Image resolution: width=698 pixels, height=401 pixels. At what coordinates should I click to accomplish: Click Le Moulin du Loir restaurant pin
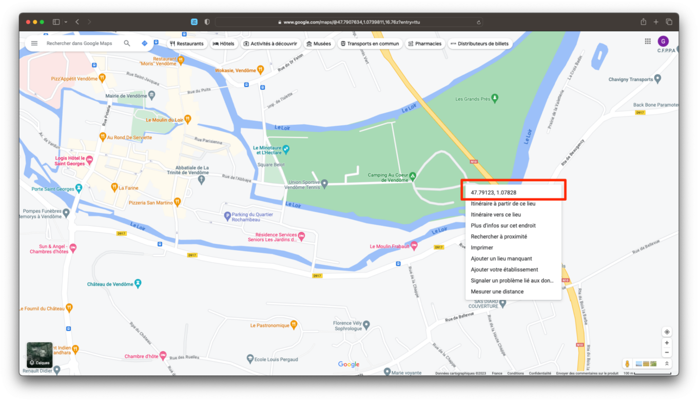click(x=188, y=119)
